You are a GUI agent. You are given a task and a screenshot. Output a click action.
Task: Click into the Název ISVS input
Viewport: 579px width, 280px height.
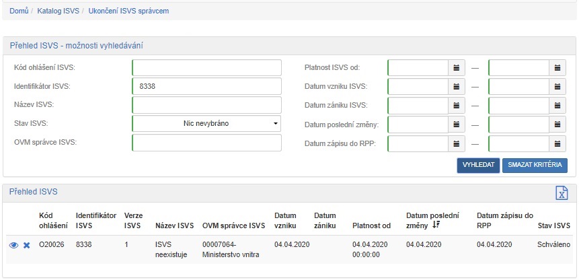[x=206, y=106]
